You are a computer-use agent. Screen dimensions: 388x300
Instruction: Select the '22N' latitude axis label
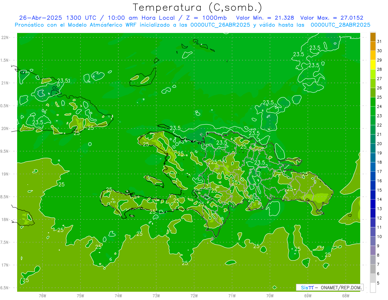click(5, 37)
